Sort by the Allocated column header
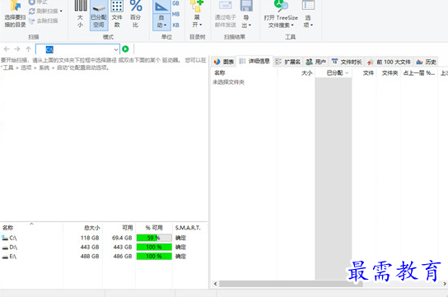448x297 pixels. click(x=334, y=73)
